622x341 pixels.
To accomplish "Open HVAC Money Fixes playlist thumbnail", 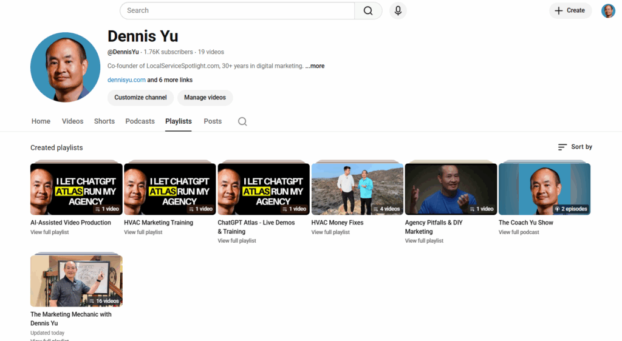I will click(357, 189).
